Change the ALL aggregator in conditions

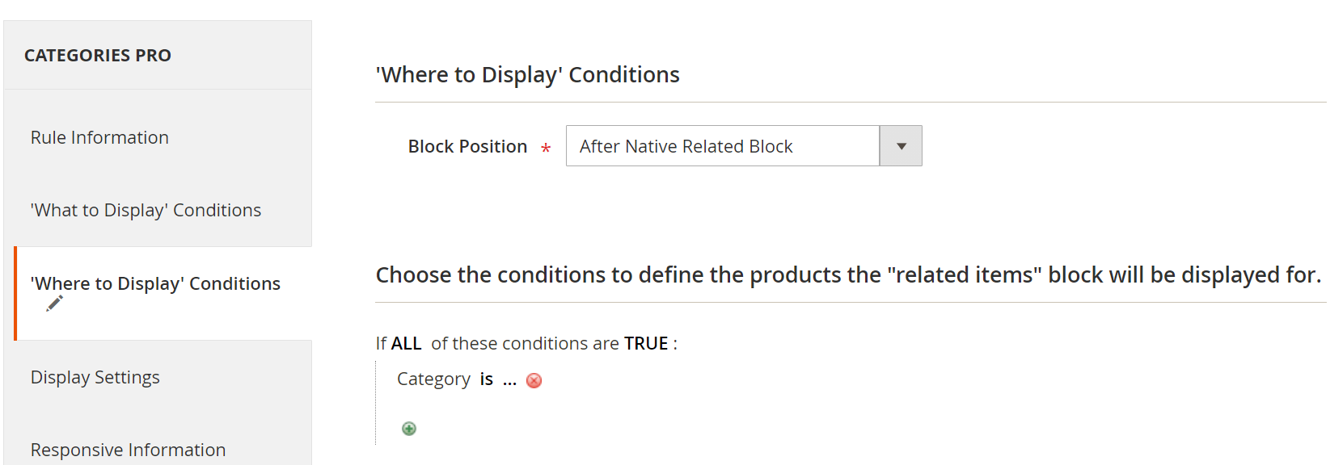406,344
